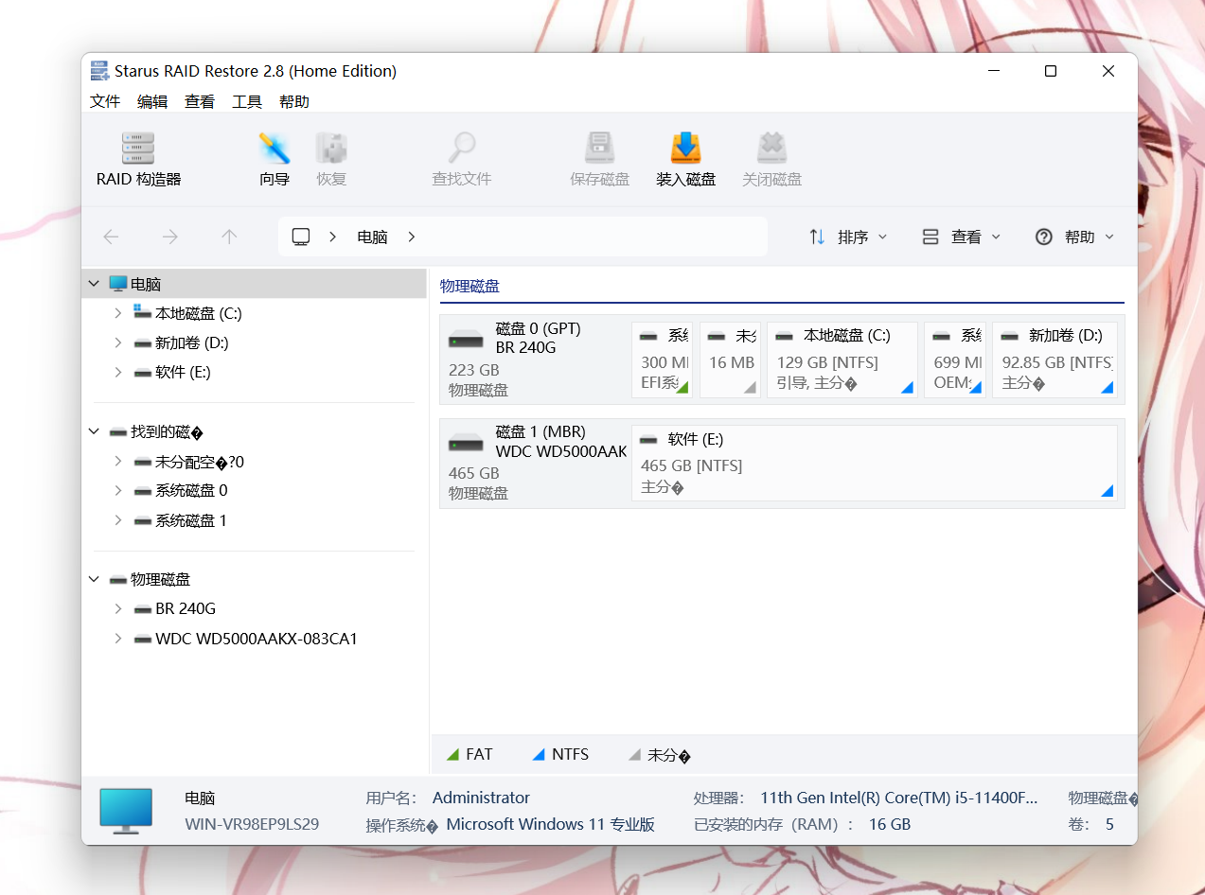1205x895 pixels.
Task: Open the 帮助 dropdown in toolbar
Action: click(x=1074, y=237)
